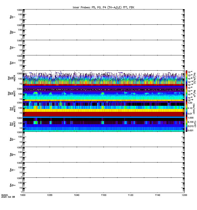Click the 1040 time axis label
Screen dimensions: 197x210
(77, 195)
